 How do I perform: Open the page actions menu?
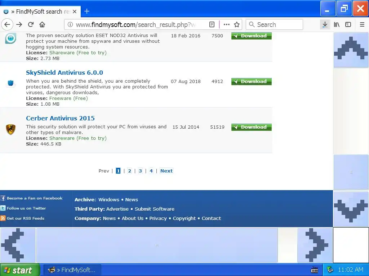pyautogui.click(x=226, y=24)
